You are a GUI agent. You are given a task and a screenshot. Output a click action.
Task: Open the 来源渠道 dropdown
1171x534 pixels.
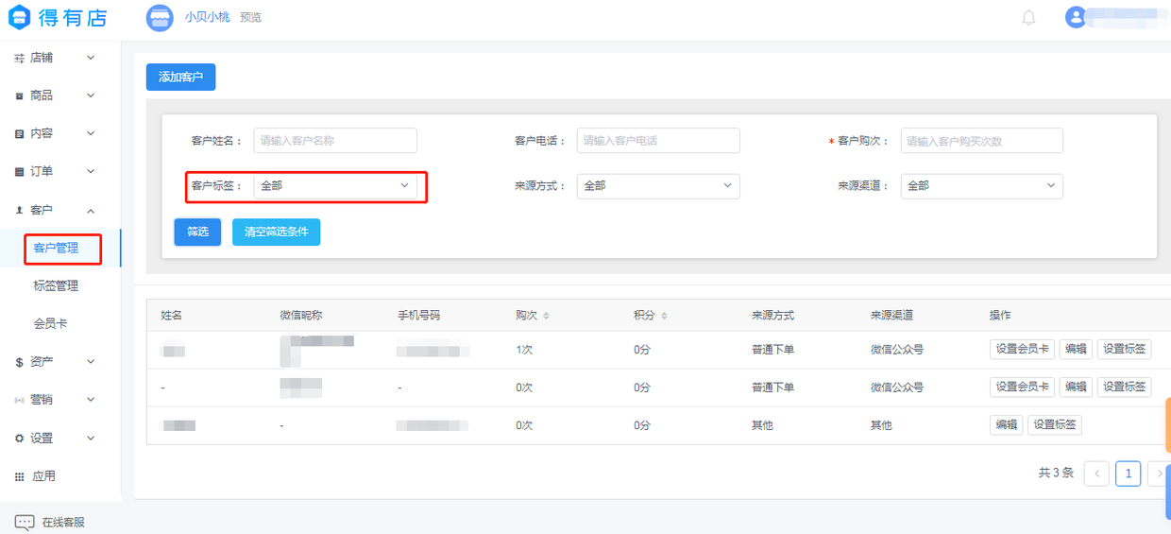982,186
